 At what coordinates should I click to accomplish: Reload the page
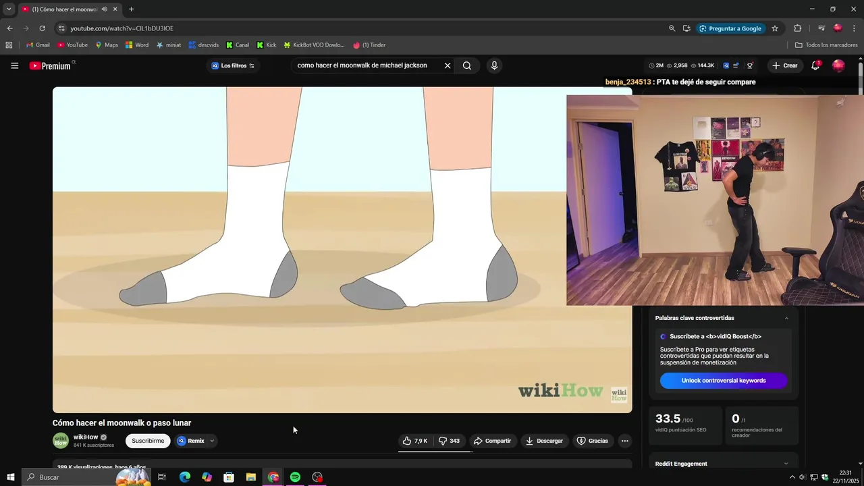(42, 28)
